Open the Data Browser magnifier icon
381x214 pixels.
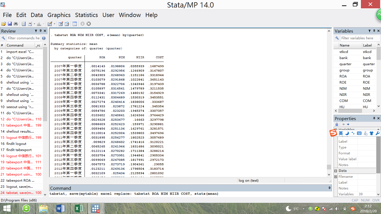coord(67,24)
